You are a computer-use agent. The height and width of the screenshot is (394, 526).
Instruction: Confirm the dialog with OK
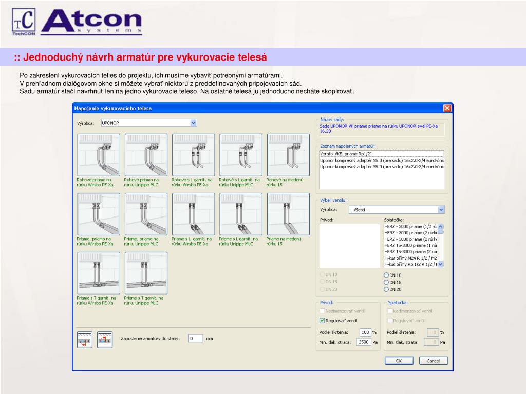tap(398, 361)
